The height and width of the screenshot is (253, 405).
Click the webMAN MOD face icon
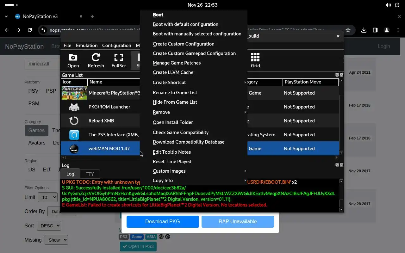click(74, 149)
